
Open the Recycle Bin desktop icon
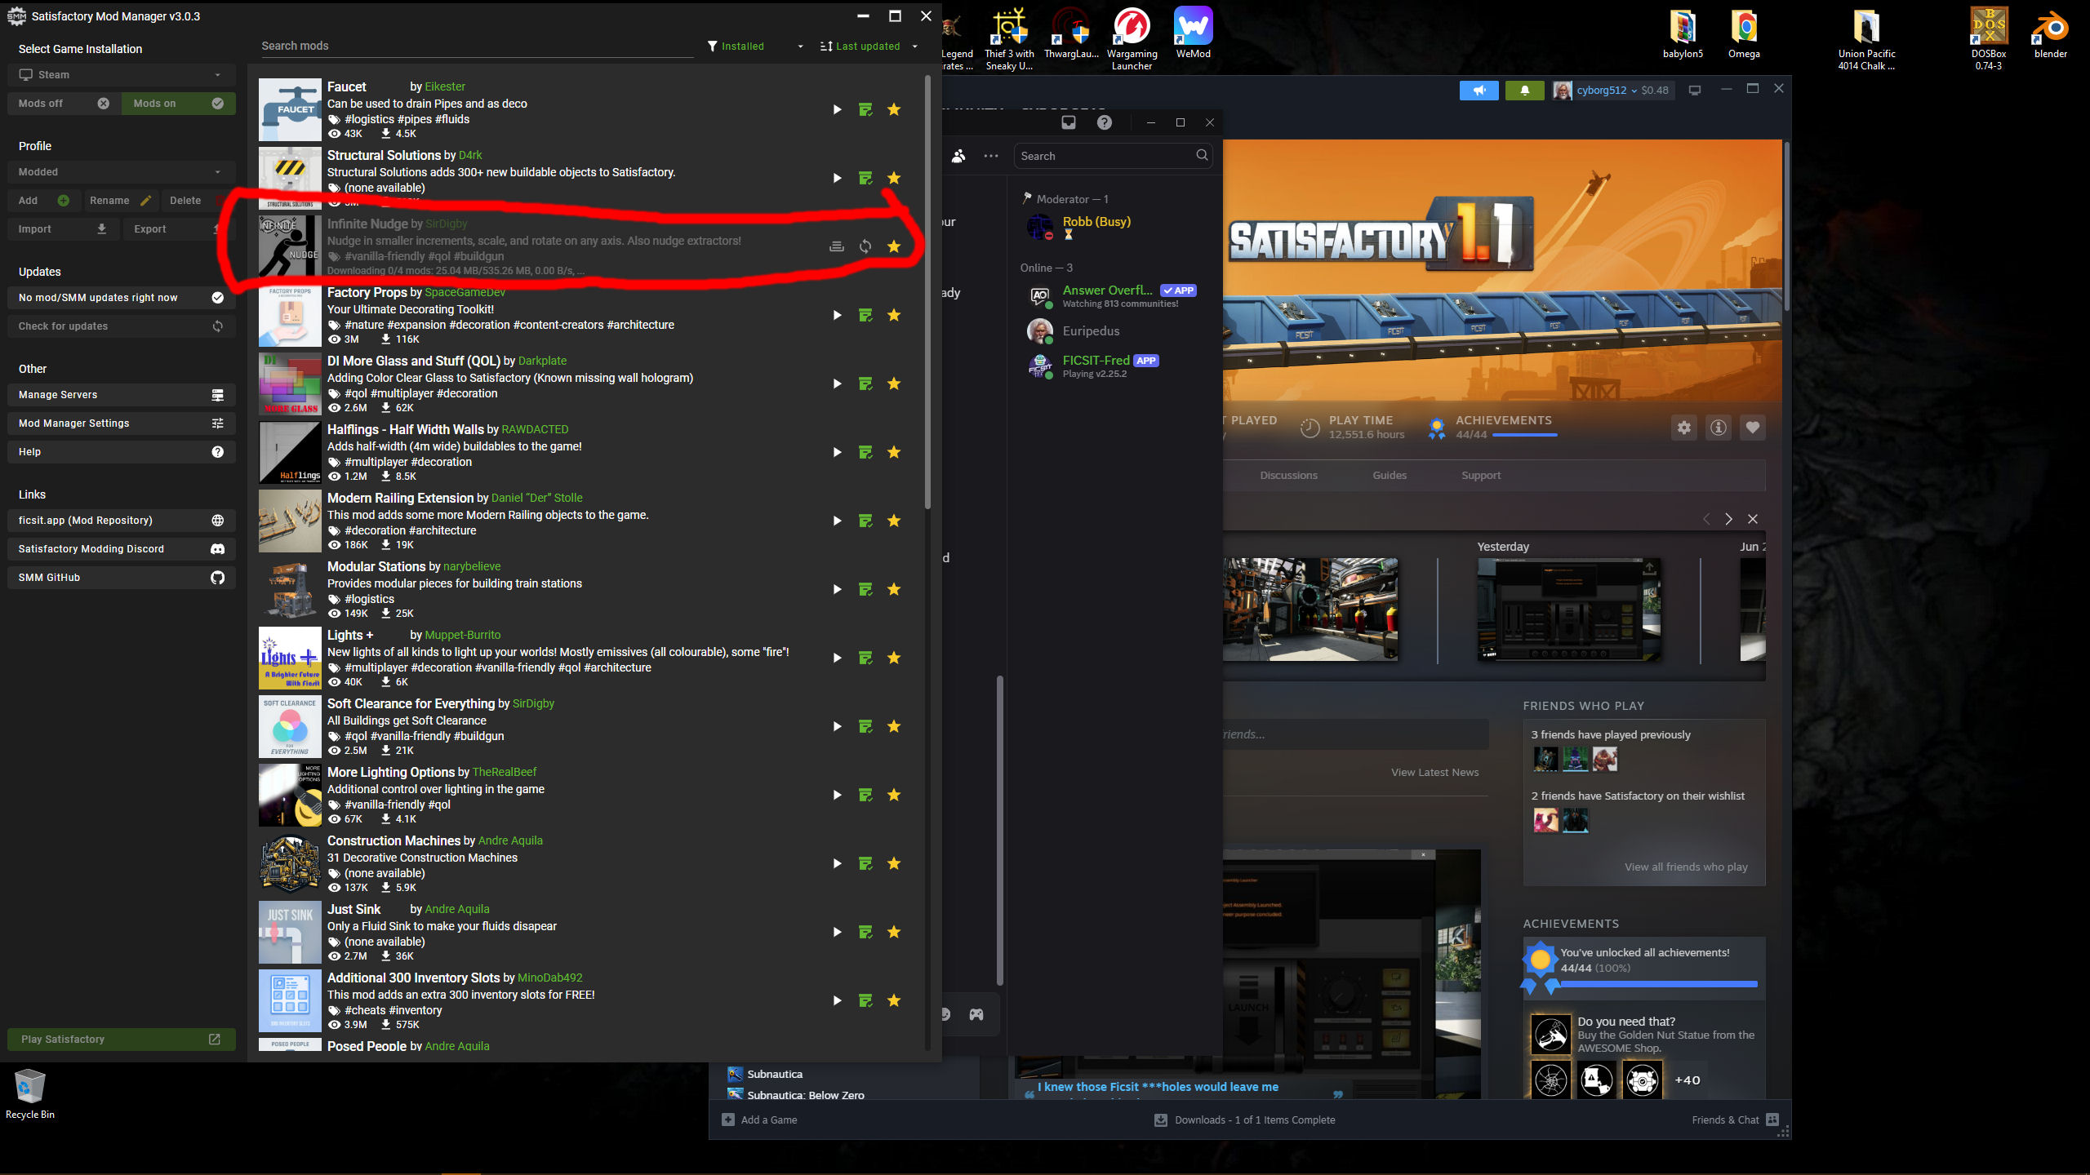(30, 1094)
